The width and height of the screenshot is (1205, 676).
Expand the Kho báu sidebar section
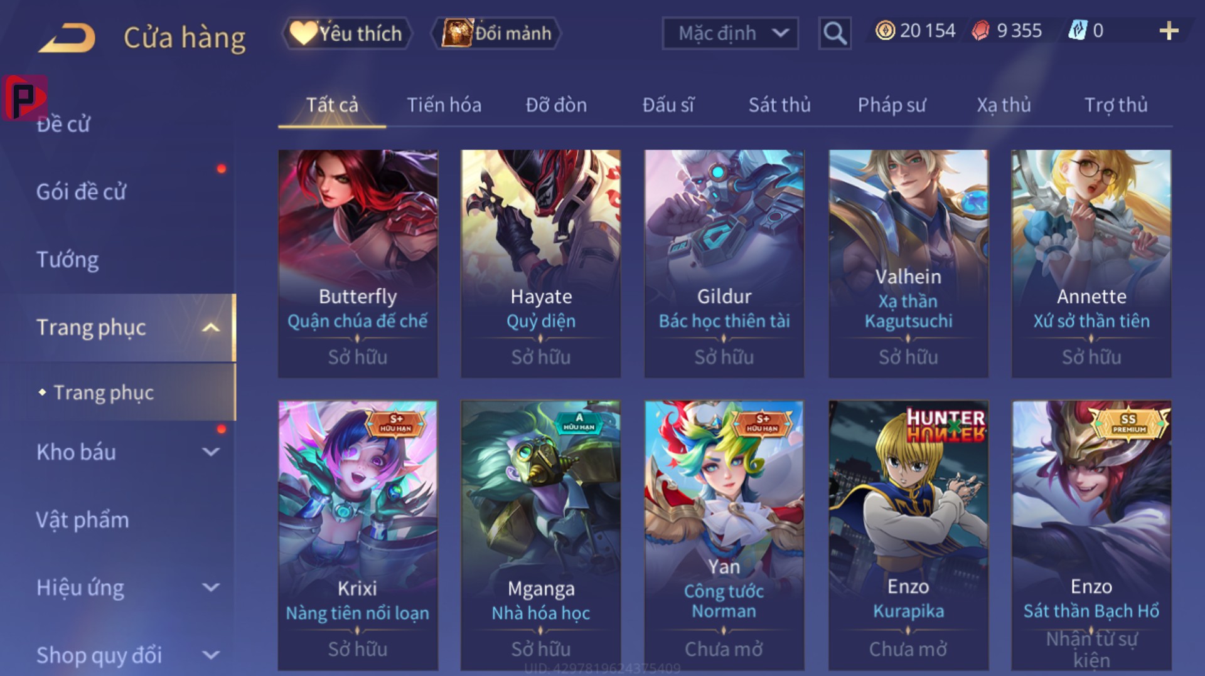(x=212, y=452)
